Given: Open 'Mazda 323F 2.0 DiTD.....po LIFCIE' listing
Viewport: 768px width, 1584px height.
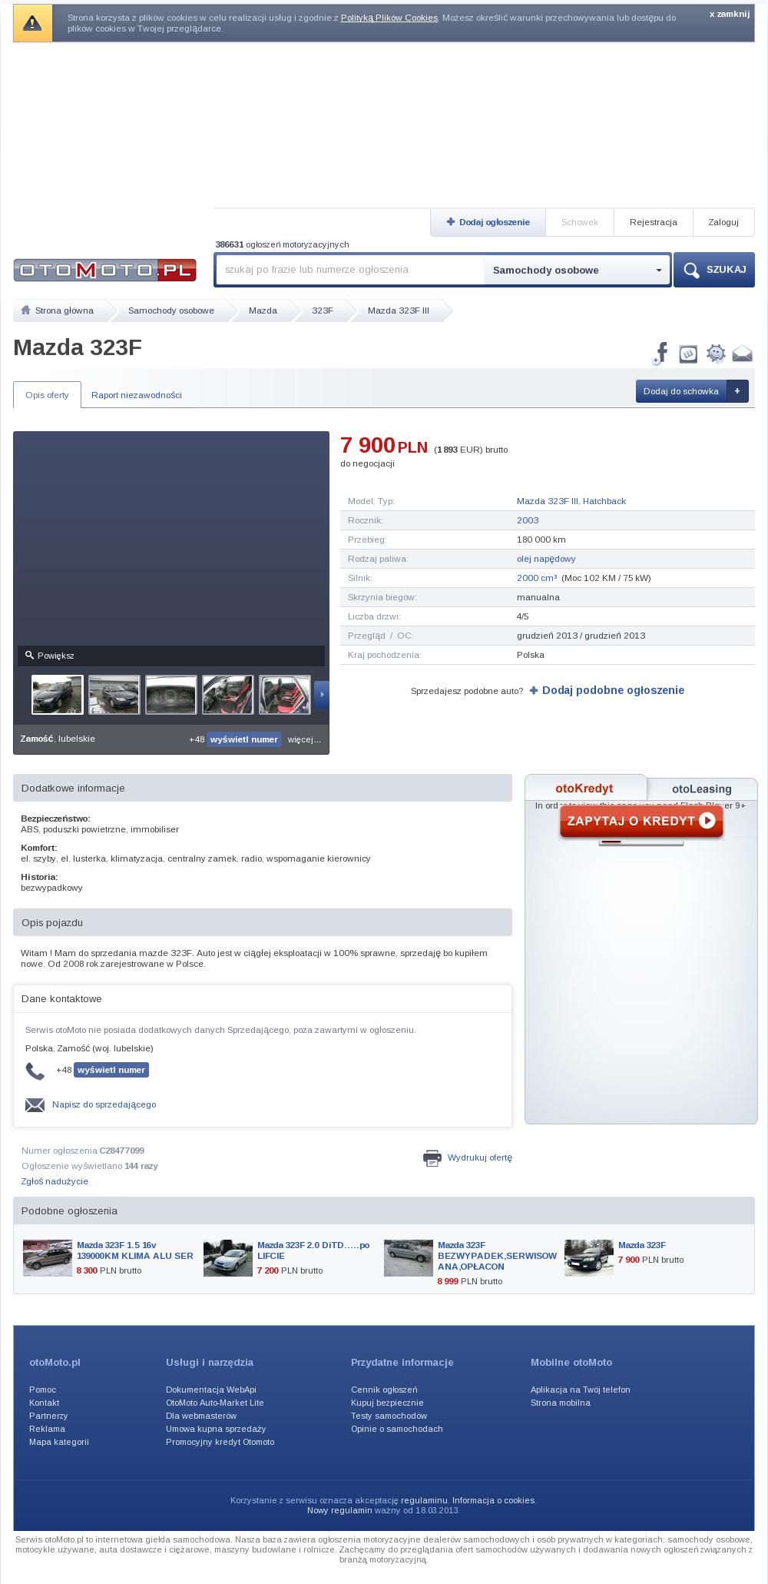Looking at the screenshot, I should pyautogui.click(x=313, y=1250).
